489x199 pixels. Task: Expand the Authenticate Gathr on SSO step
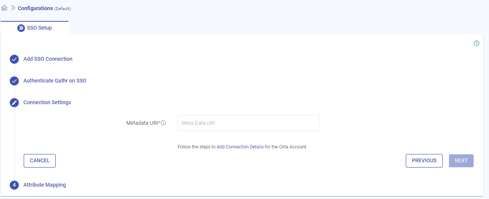55,81
